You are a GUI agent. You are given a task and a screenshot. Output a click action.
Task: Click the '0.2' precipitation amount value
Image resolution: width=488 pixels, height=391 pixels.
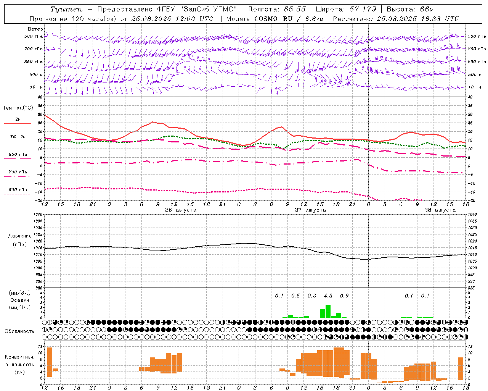coord(312,296)
